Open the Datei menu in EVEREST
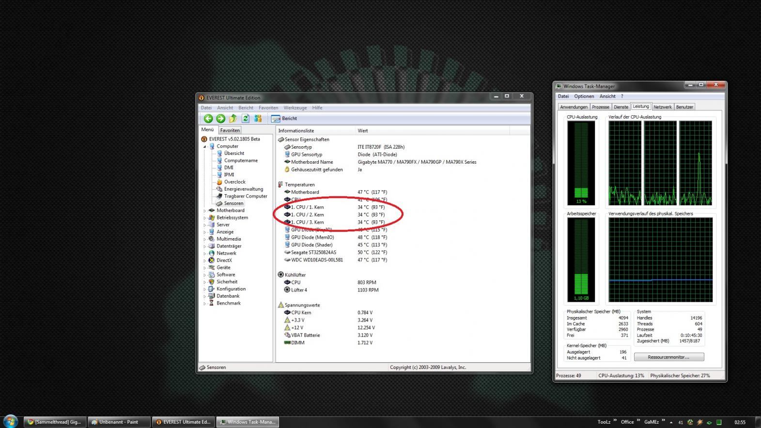The image size is (761, 428). click(x=206, y=108)
